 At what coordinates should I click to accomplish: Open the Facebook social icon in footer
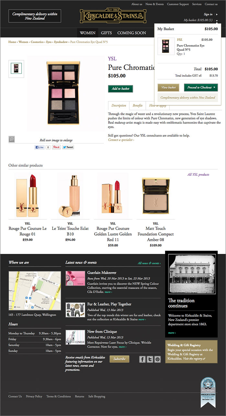click(x=143, y=359)
